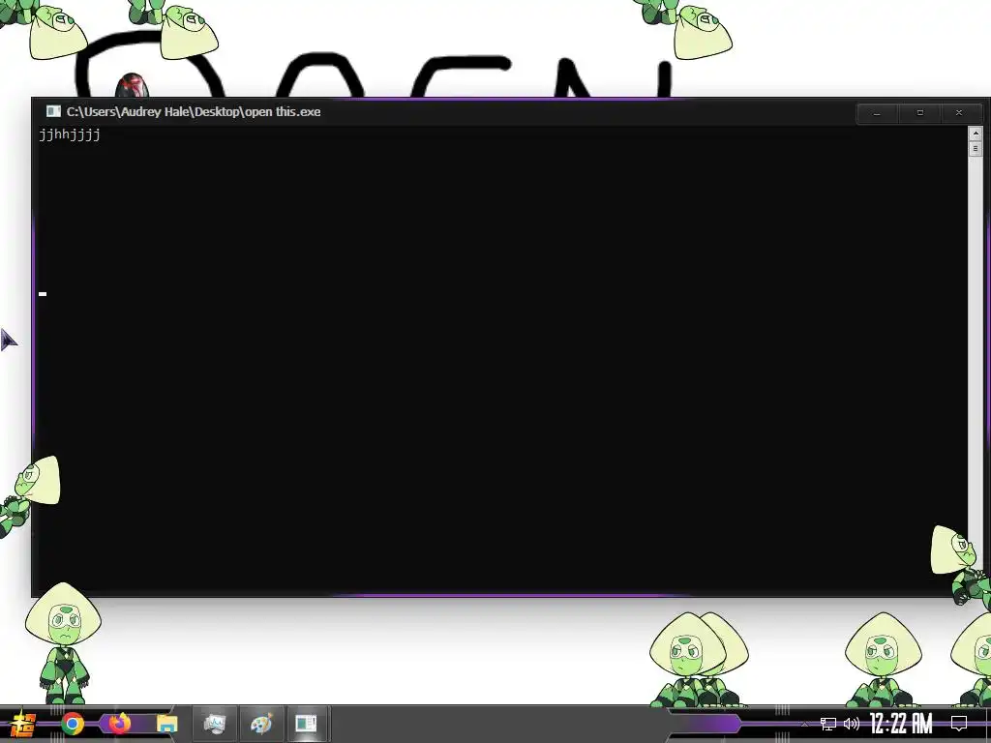Viewport: 991px width, 743px height.
Task: Open the notification center icon
Action: (x=959, y=724)
